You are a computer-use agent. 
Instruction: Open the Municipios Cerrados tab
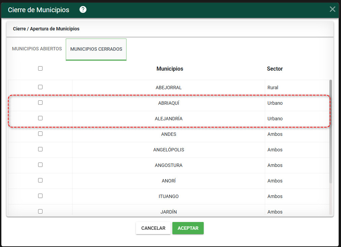point(96,49)
